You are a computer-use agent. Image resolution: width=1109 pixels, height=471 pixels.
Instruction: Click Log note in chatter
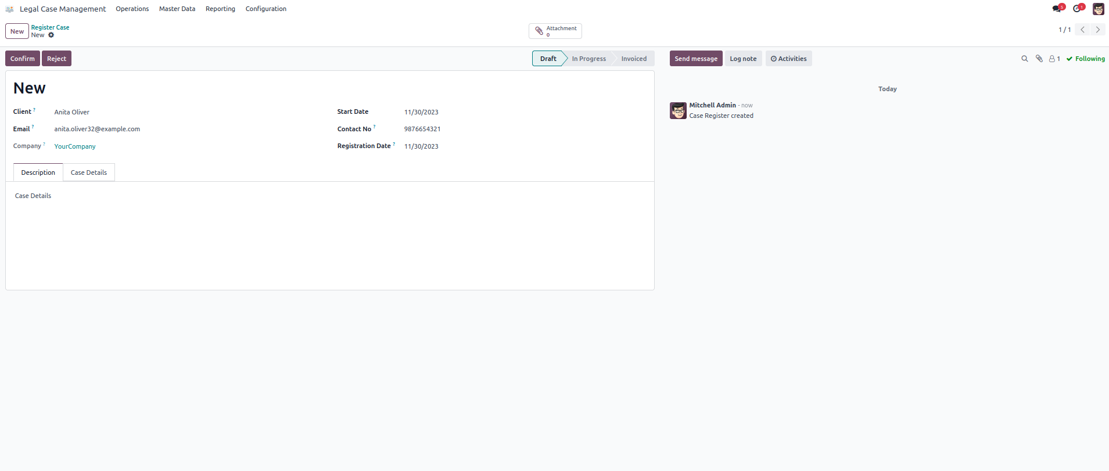(743, 59)
